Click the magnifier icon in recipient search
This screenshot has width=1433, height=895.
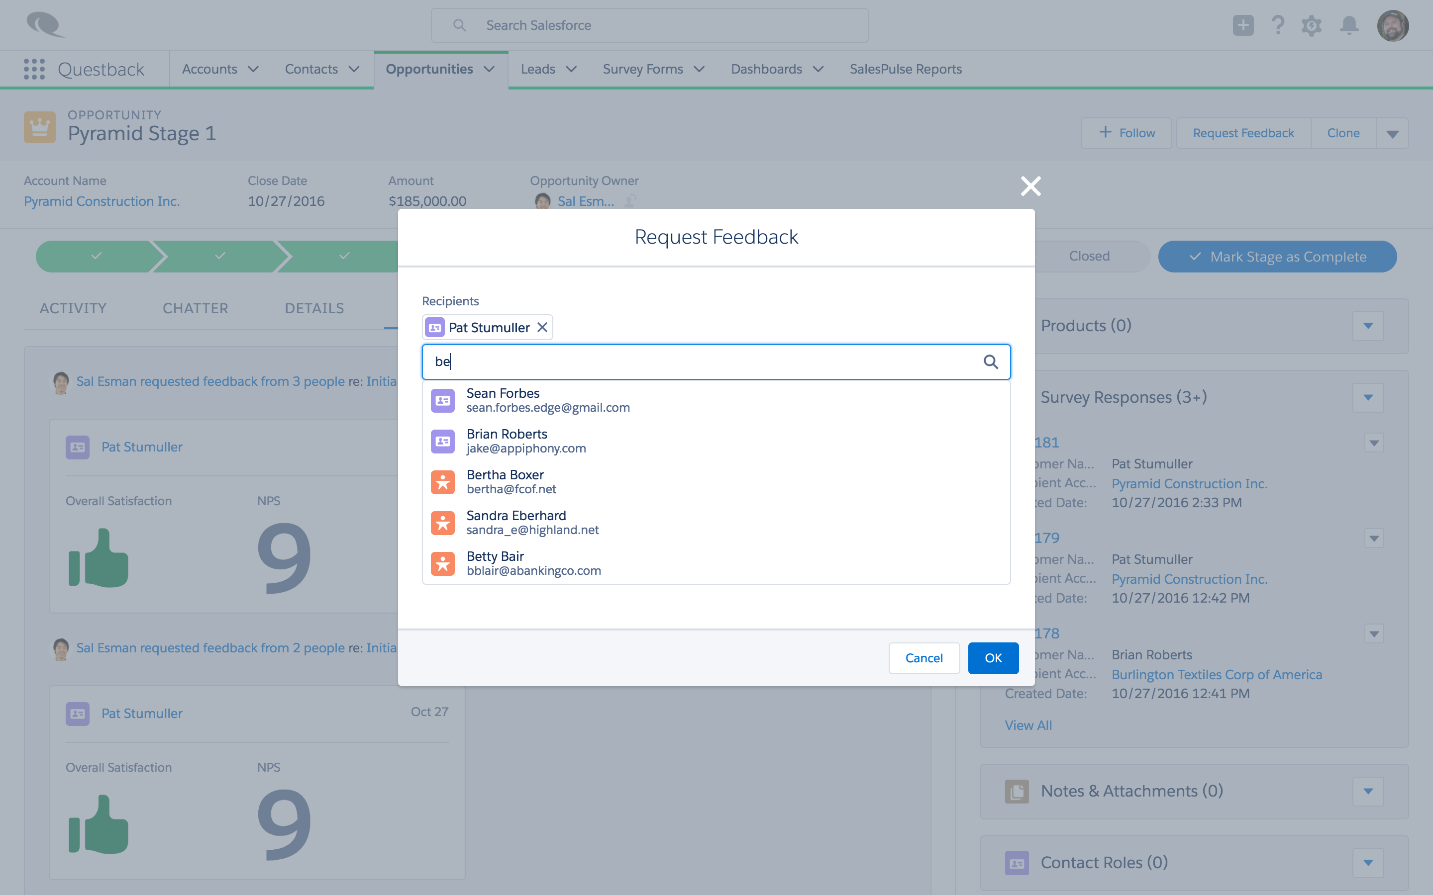pos(991,361)
